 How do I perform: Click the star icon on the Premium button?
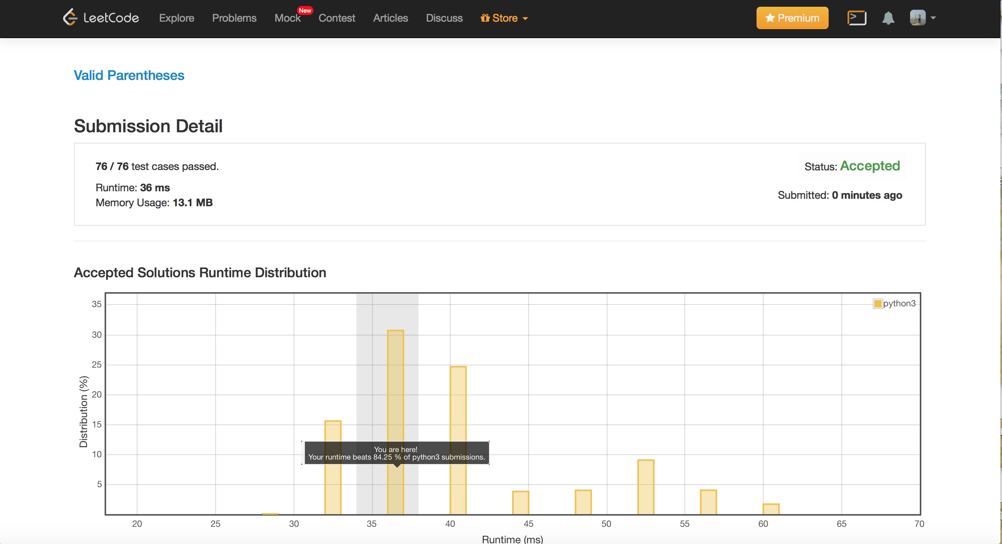(770, 18)
